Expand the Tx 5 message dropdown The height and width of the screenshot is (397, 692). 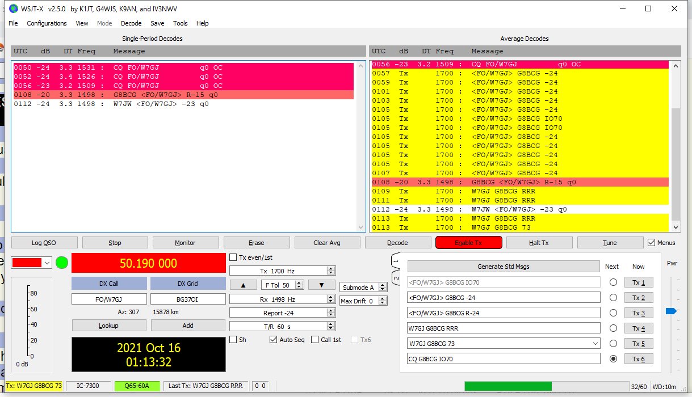595,344
